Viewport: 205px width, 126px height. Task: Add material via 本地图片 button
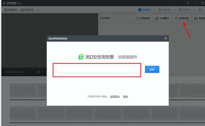[x=162, y=18]
